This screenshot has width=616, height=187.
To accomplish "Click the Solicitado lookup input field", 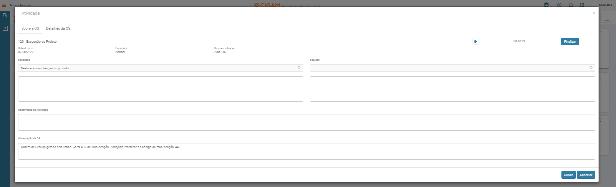I will (161, 68).
